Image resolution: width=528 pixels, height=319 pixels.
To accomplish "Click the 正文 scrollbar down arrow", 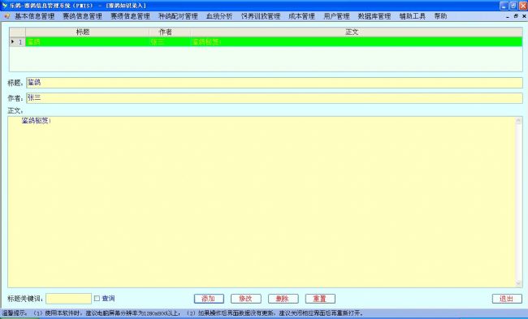I will [x=518, y=284].
